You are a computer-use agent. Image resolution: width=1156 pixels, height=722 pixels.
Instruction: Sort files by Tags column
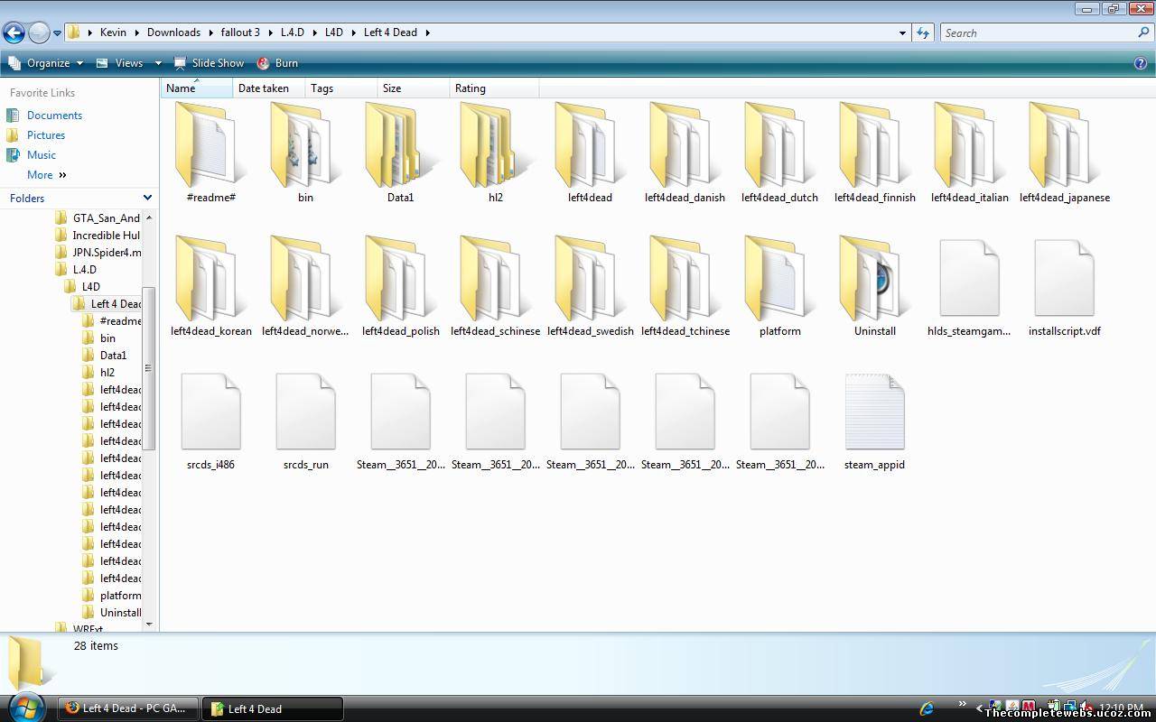click(341, 88)
